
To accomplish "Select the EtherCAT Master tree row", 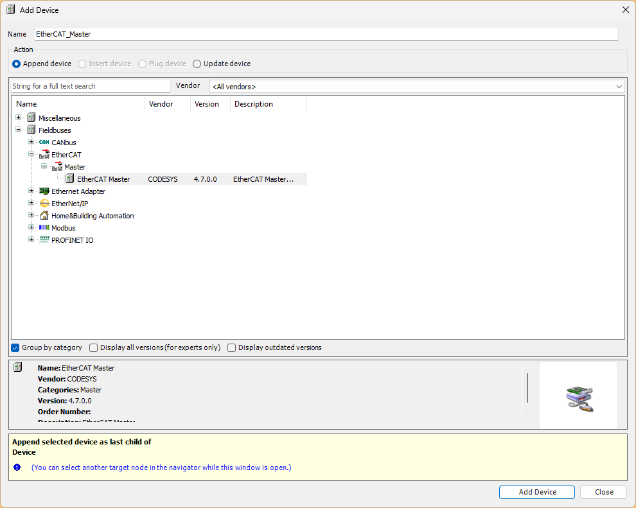I will (x=185, y=179).
